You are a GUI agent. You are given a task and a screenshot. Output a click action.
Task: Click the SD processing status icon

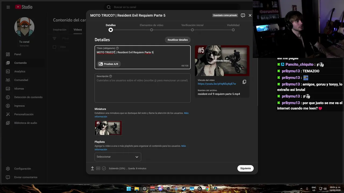click(x=98, y=168)
